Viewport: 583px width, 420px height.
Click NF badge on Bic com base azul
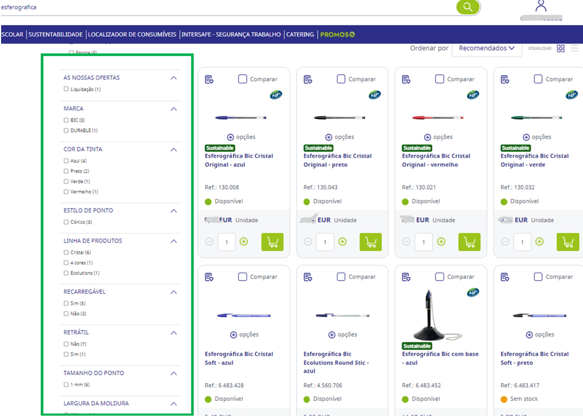tap(473, 293)
